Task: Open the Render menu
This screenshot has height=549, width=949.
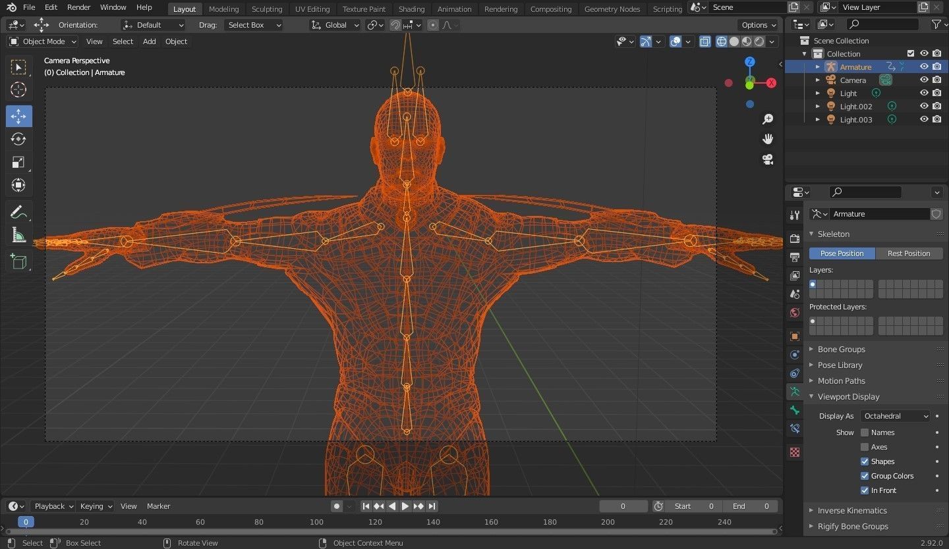Action: pyautogui.click(x=78, y=7)
